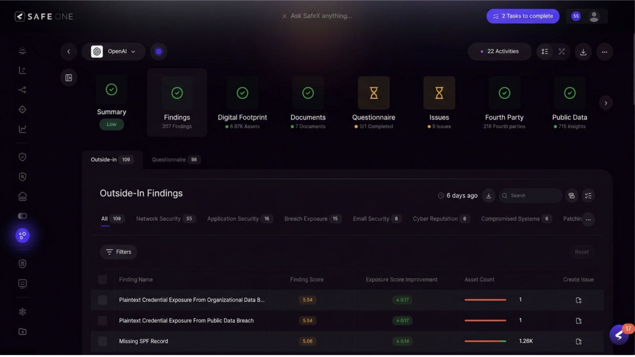The width and height of the screenshot is (635, 357).
Task: Open the sidebar panel toggle icon
Action: click(x=69, y=78)
